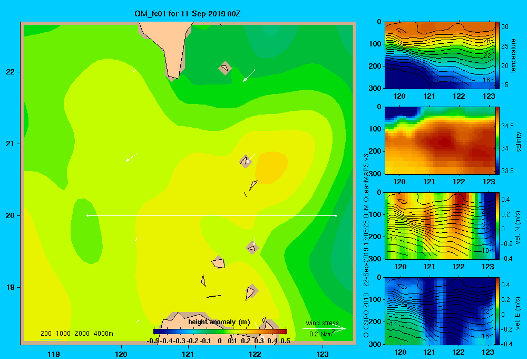Click the '200' depth contour legend entry
Viewport: 527px width, 359px height.
tap(46, 334)
